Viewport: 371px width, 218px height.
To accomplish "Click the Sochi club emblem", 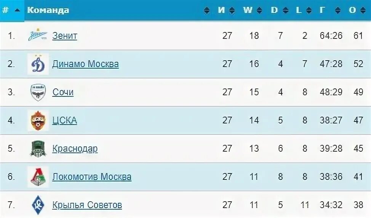I will [x=38, y=92].
